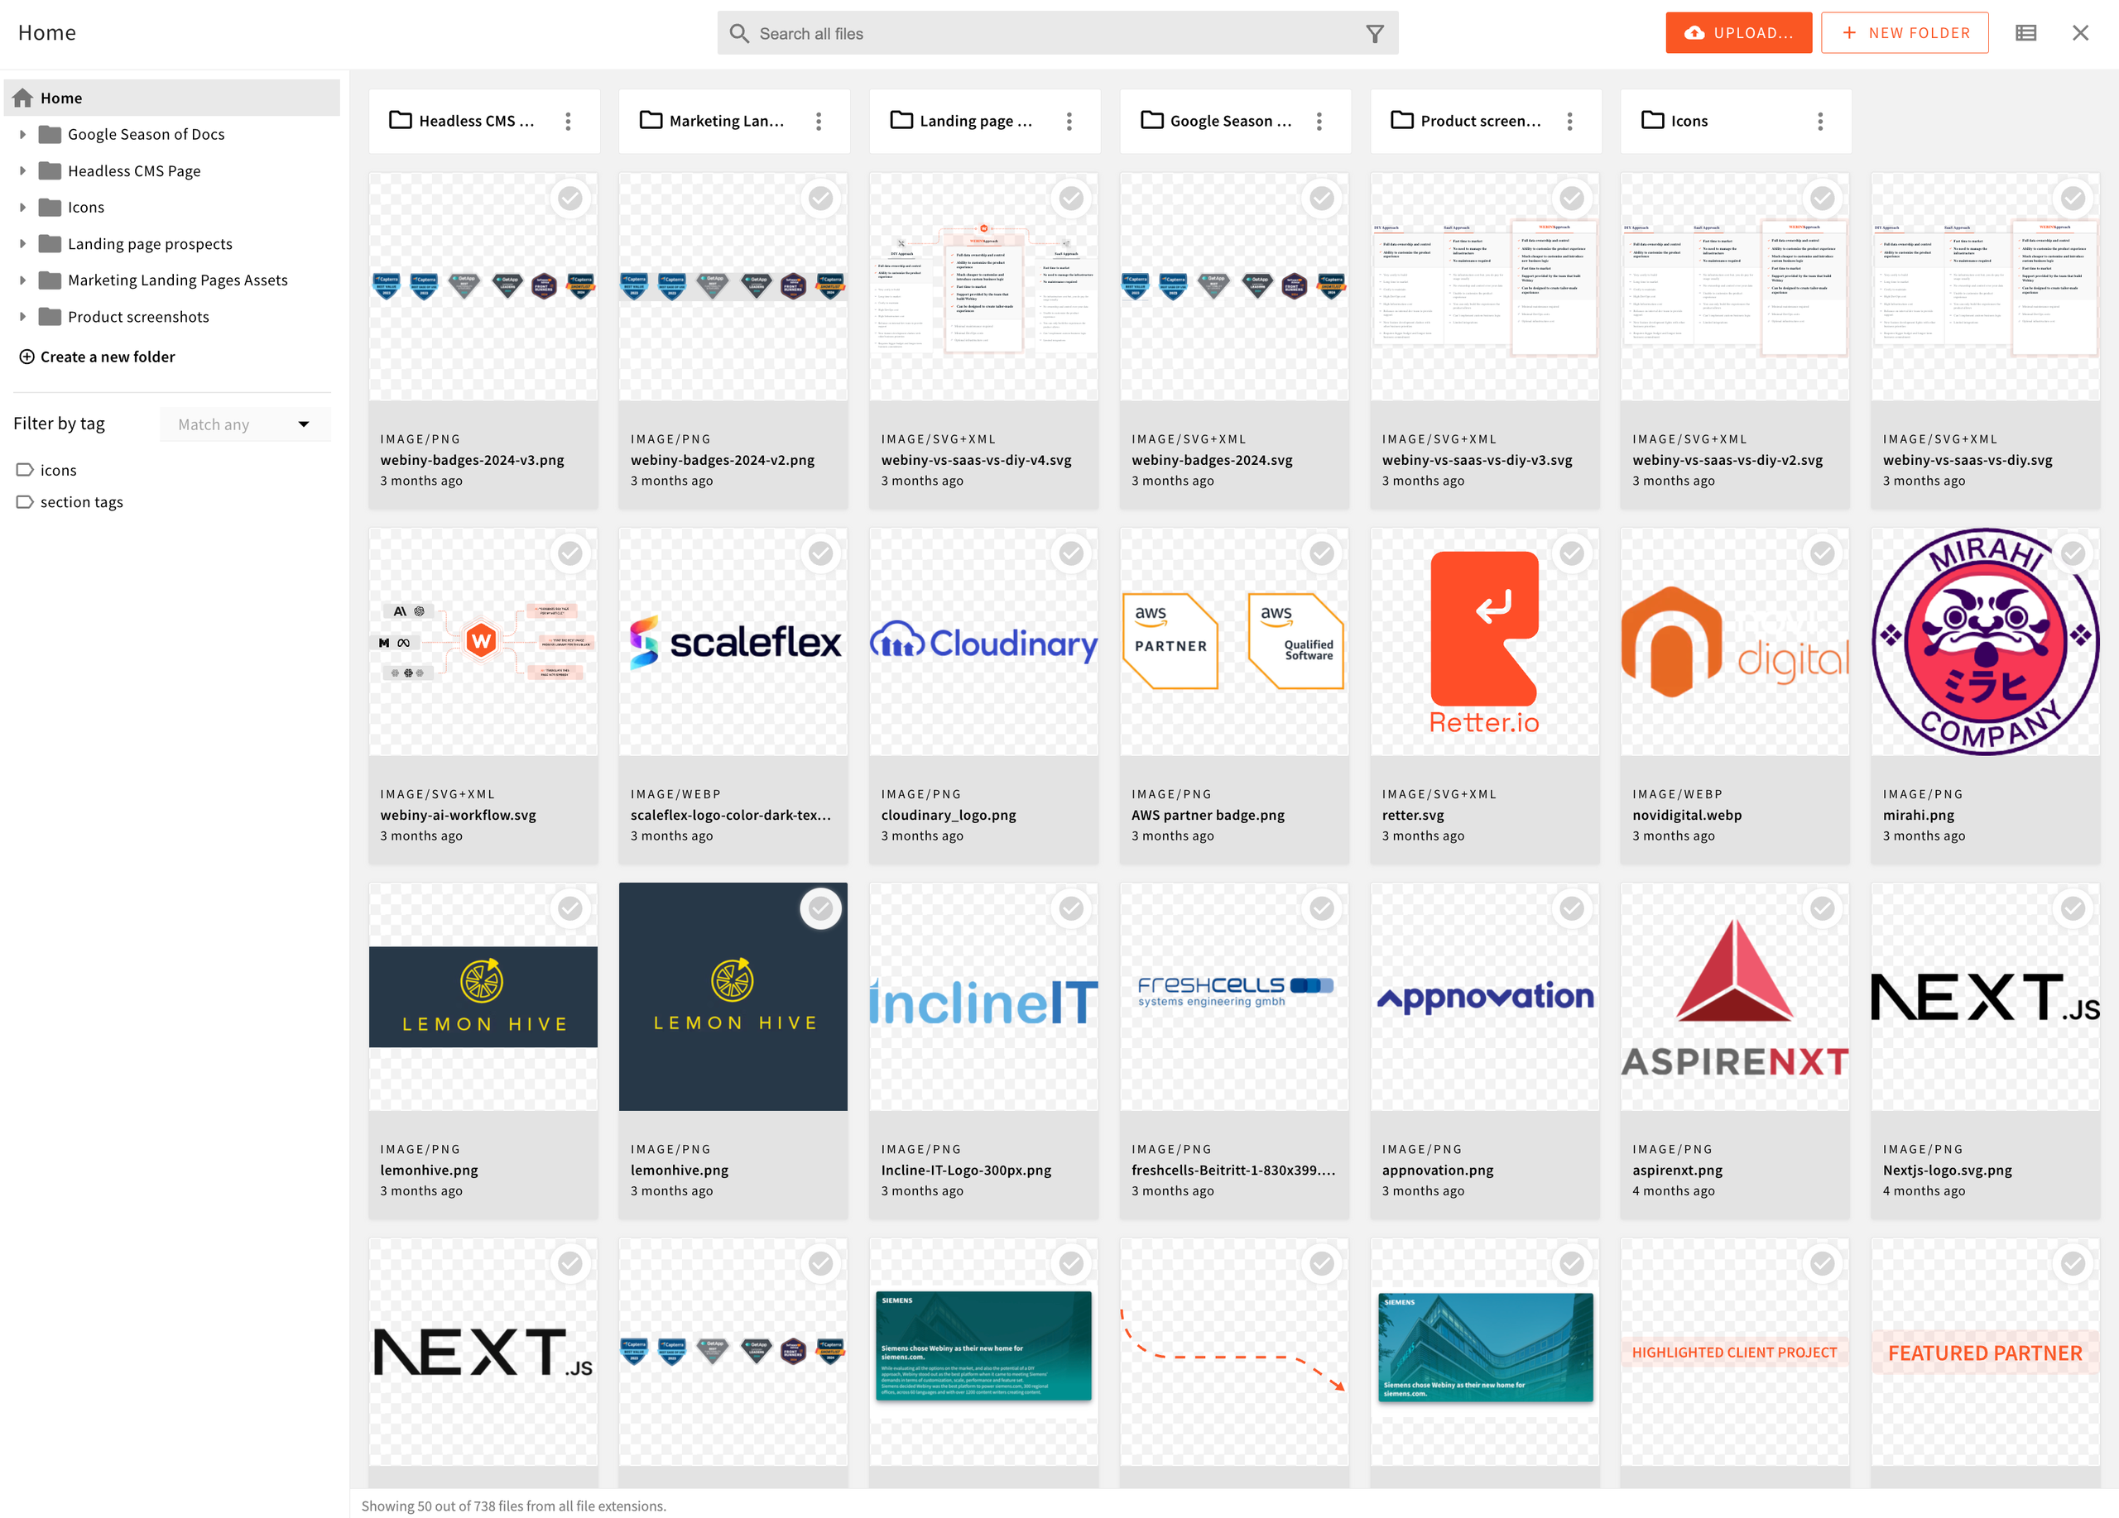Filter by section tags tag
This screenshot has width=2119, height=1518.
click(x=81, y=502)
